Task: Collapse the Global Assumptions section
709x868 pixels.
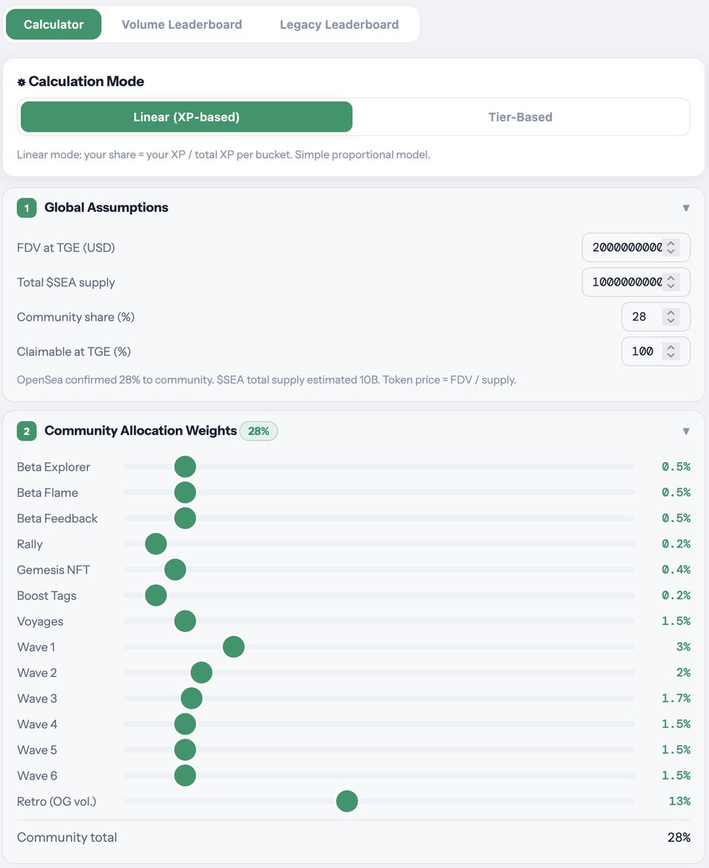Action: coord(686,208)
